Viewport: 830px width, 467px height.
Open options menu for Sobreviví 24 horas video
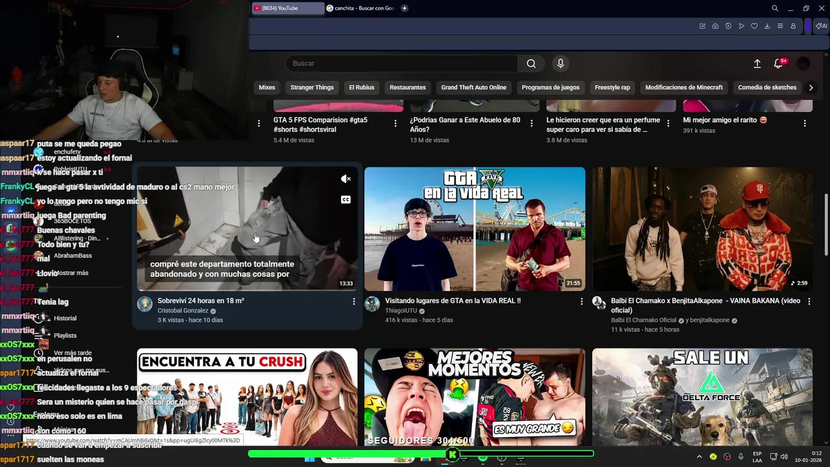(353, 302)
